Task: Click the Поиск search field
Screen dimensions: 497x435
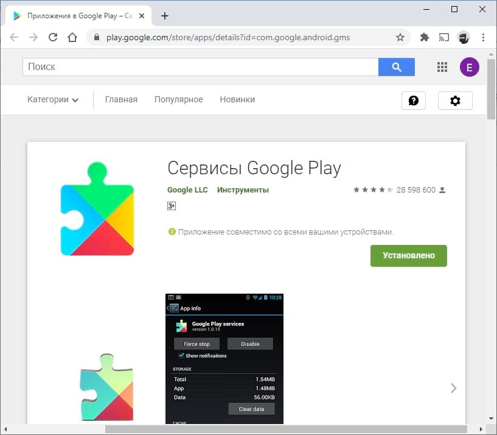Action: (x=200, y=67)
